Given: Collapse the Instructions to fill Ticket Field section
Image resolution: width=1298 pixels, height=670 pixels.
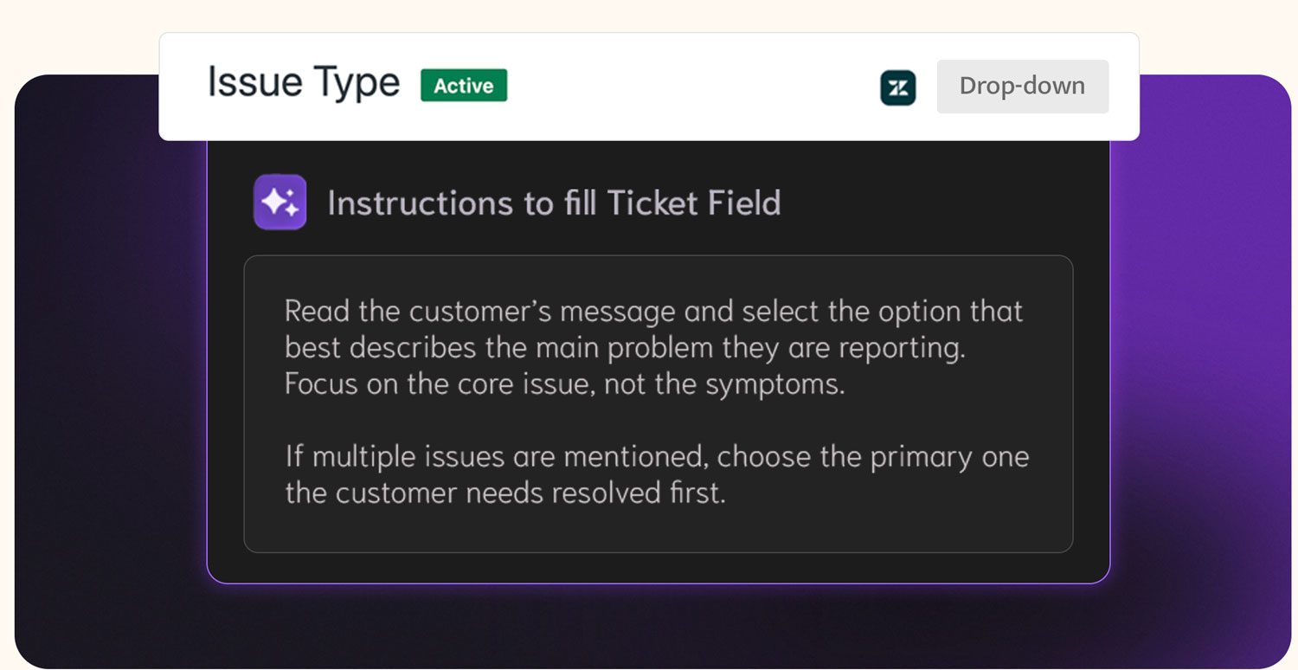Looking at the screenshot, I should click(554, 203).
